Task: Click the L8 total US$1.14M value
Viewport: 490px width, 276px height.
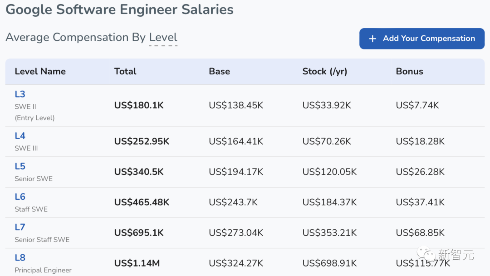Action: [x=137, y=263]
